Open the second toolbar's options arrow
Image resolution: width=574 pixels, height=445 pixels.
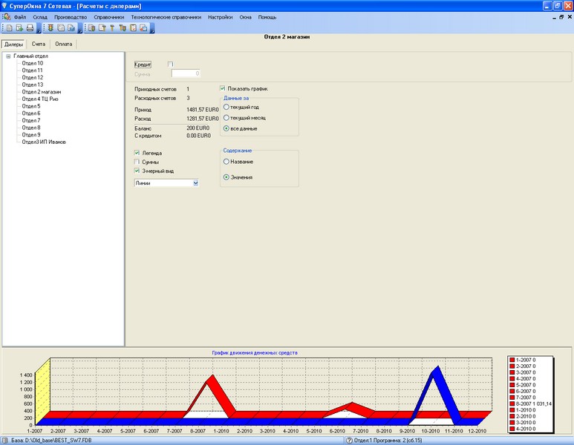[79, 28]
